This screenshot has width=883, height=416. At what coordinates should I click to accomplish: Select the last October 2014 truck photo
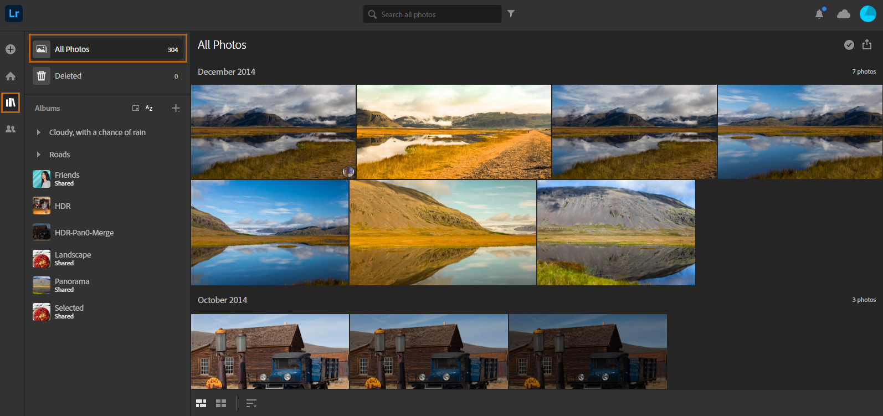[x=588, y=352]
